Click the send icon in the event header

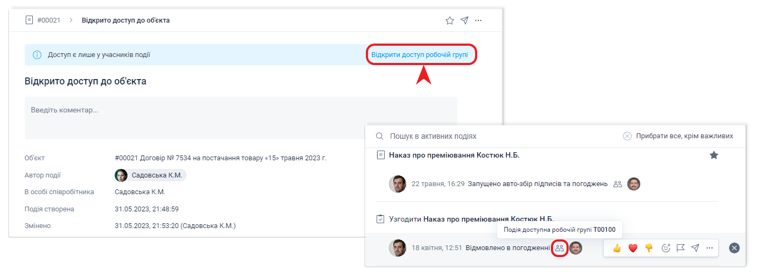(464, 20)
